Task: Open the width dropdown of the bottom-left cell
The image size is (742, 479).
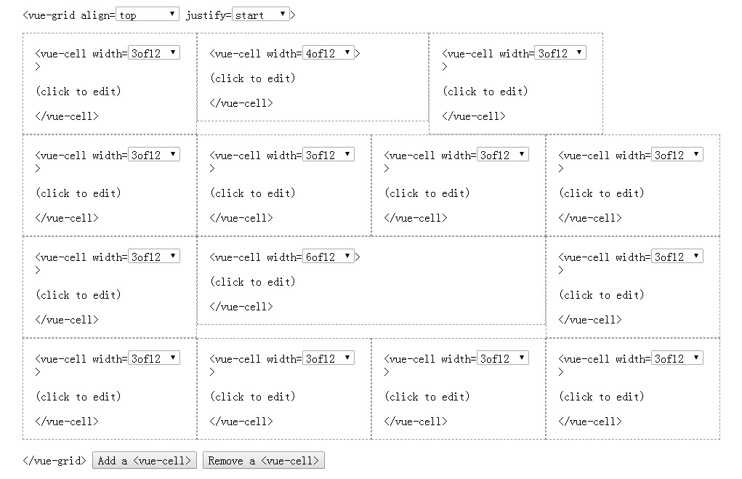Action: pos(153,358)
